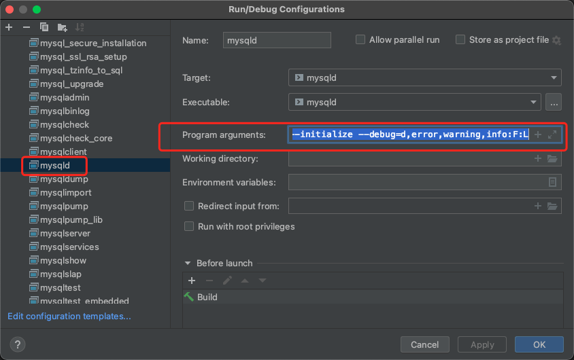Screen dimensions: 574x360
Task: Sort configurations alphabetically
Action: (x=80, y=27)
